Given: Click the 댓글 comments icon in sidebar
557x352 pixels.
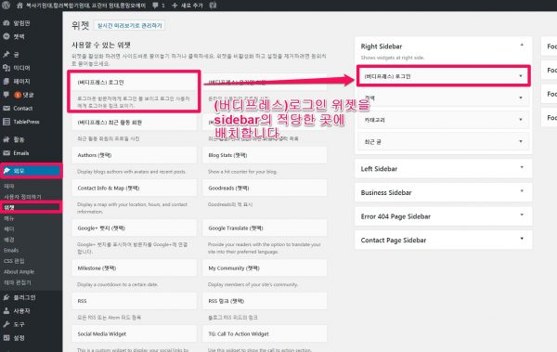Looking at the screenshot, I should tap(6, 95).
